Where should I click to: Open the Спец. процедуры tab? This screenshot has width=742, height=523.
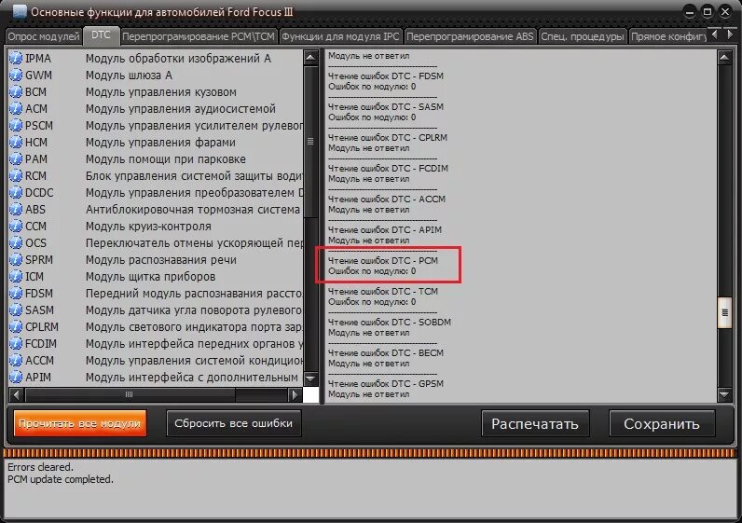tap(583, 36)
